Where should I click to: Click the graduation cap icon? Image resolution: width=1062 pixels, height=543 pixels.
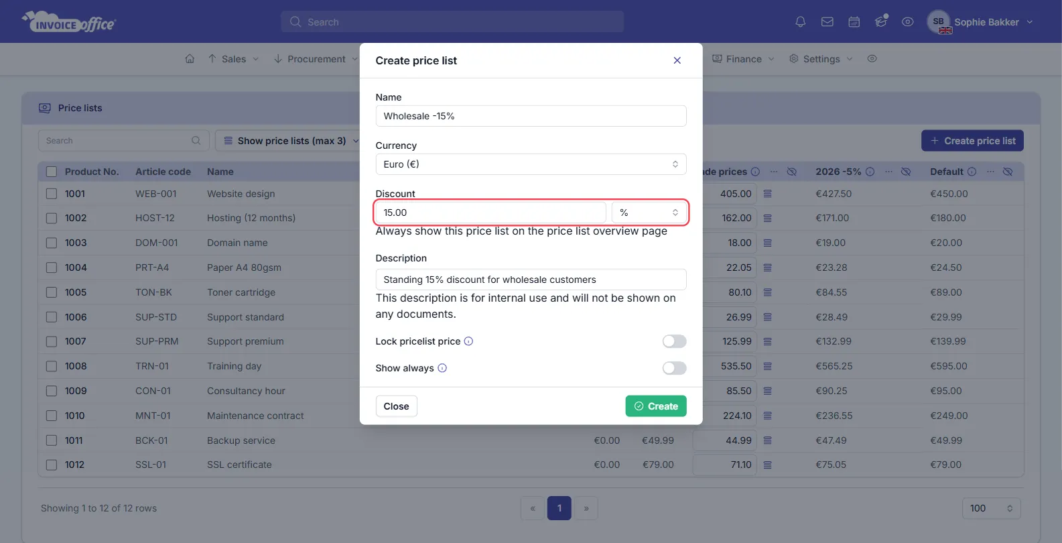pyautogui.click(x=881, y=21)
